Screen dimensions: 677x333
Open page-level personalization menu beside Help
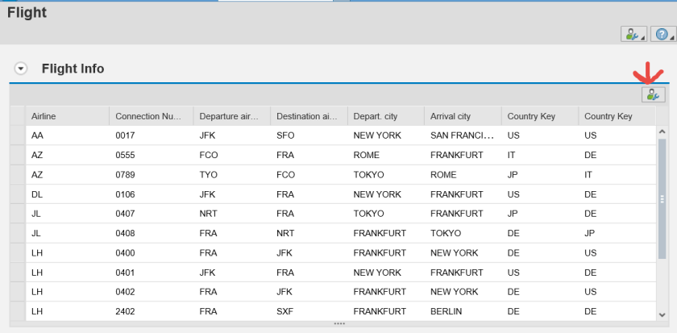click(x=632, y=34)
